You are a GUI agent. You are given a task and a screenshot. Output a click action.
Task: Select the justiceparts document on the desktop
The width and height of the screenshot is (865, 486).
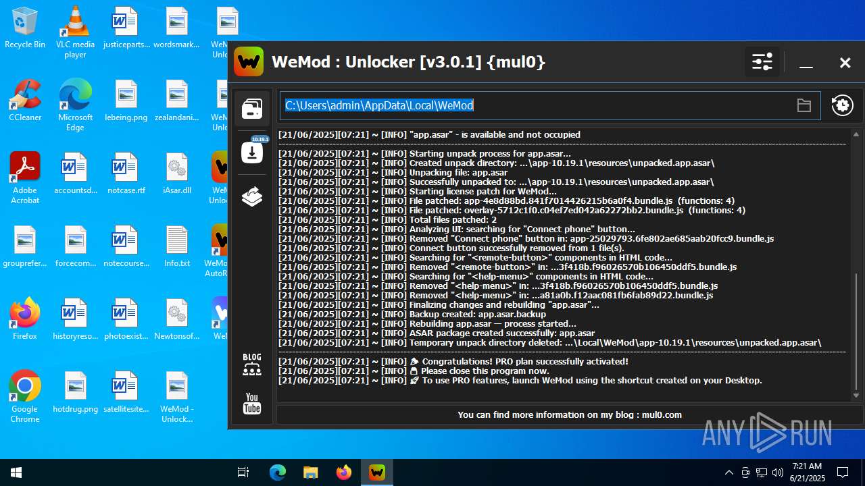[126, 28]
